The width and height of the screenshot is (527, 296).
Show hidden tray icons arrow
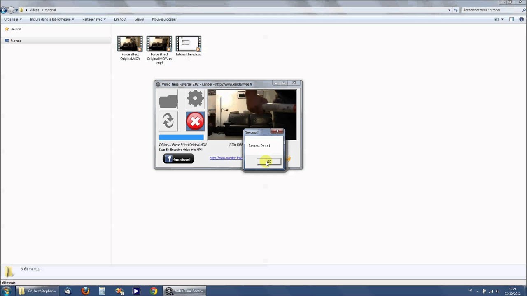pyautogui.click(x=478, y=291)
